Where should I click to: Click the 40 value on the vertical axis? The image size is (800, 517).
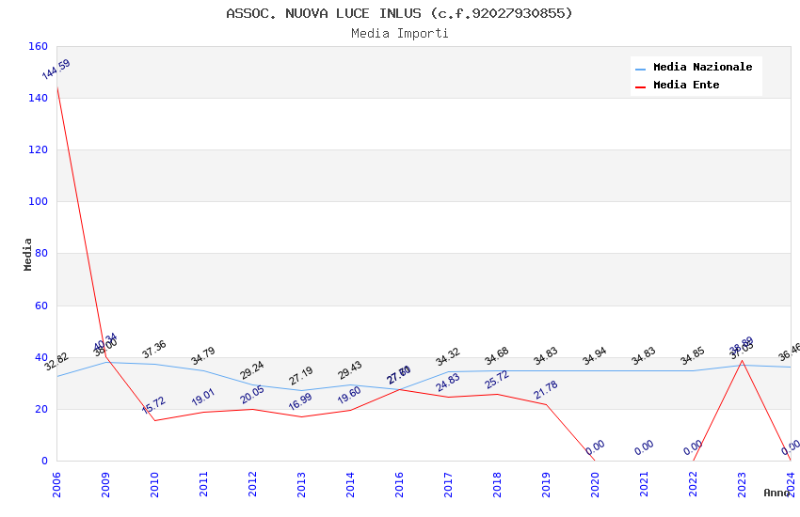tap(41, 357)
